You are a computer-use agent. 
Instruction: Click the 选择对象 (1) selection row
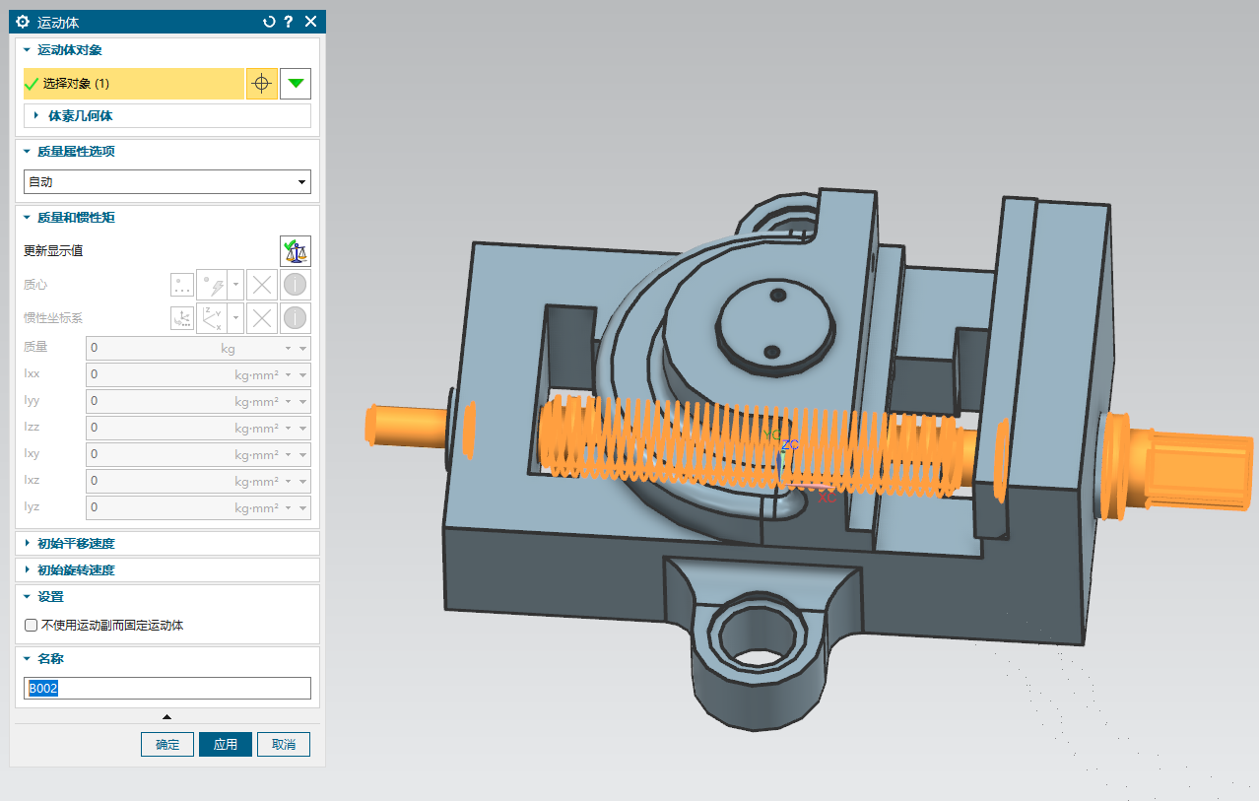pyautogui.click(x=133, y=84)
